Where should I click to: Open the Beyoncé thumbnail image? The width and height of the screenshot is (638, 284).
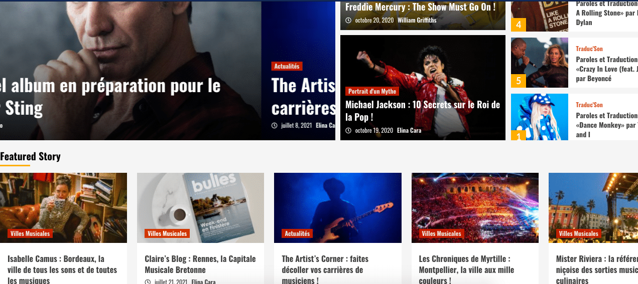click(x=540, y=63)
